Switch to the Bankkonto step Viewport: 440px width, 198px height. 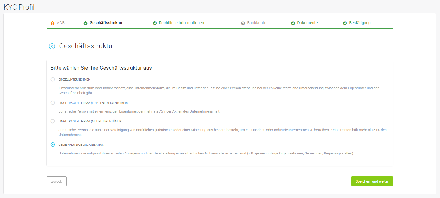click(x=257, y=23)
